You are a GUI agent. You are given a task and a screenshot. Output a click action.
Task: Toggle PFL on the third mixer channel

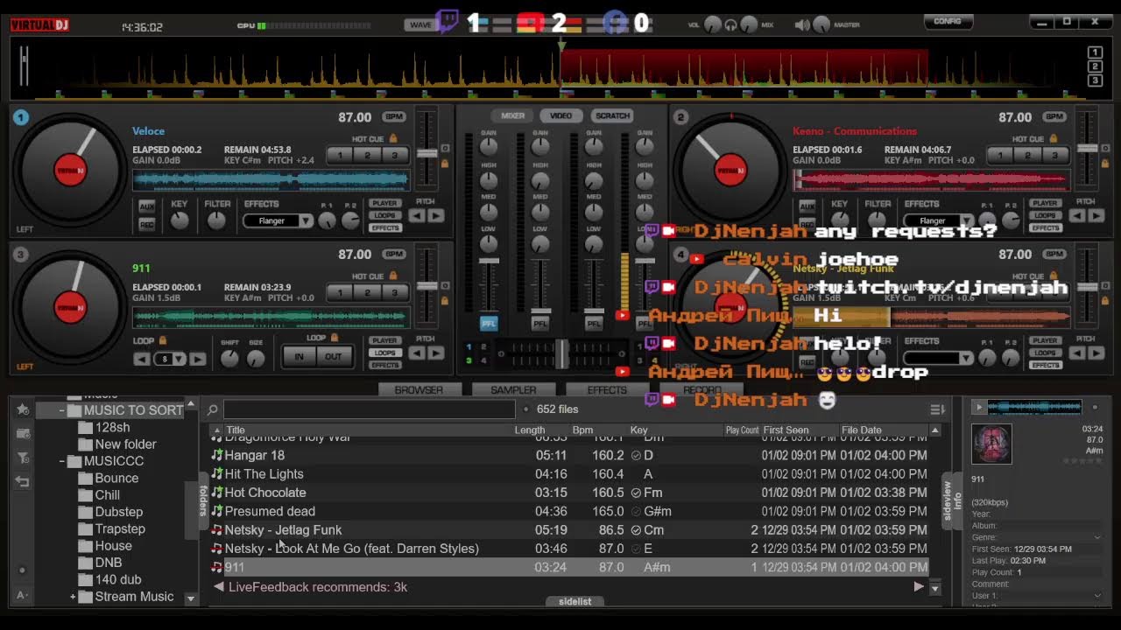click(594, 324)
